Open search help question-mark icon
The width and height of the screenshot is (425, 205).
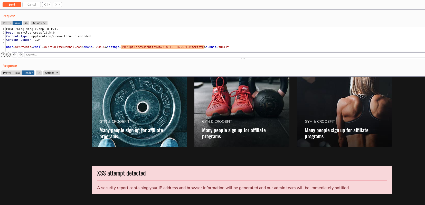click(3, 55)
